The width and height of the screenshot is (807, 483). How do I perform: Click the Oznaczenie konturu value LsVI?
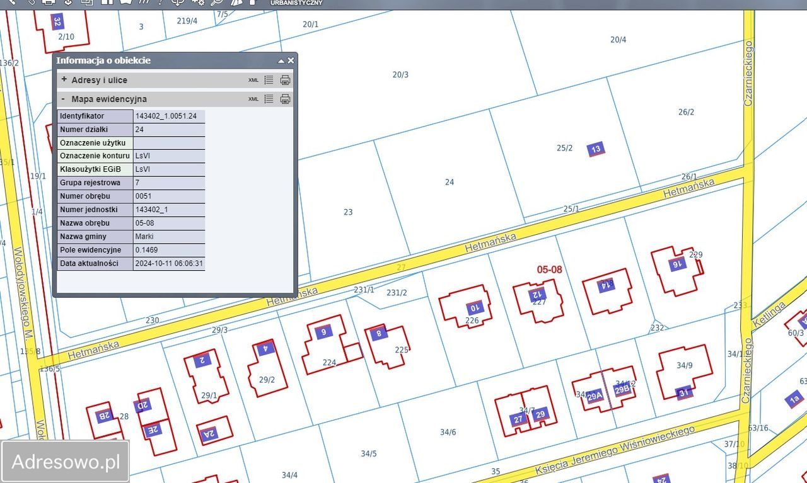point(169,156)
